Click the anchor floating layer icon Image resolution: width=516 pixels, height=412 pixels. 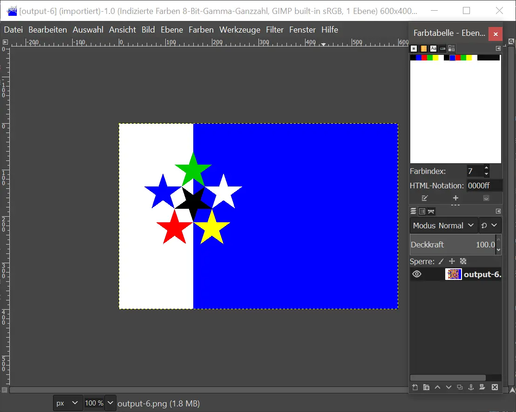[x=471, y=387]
